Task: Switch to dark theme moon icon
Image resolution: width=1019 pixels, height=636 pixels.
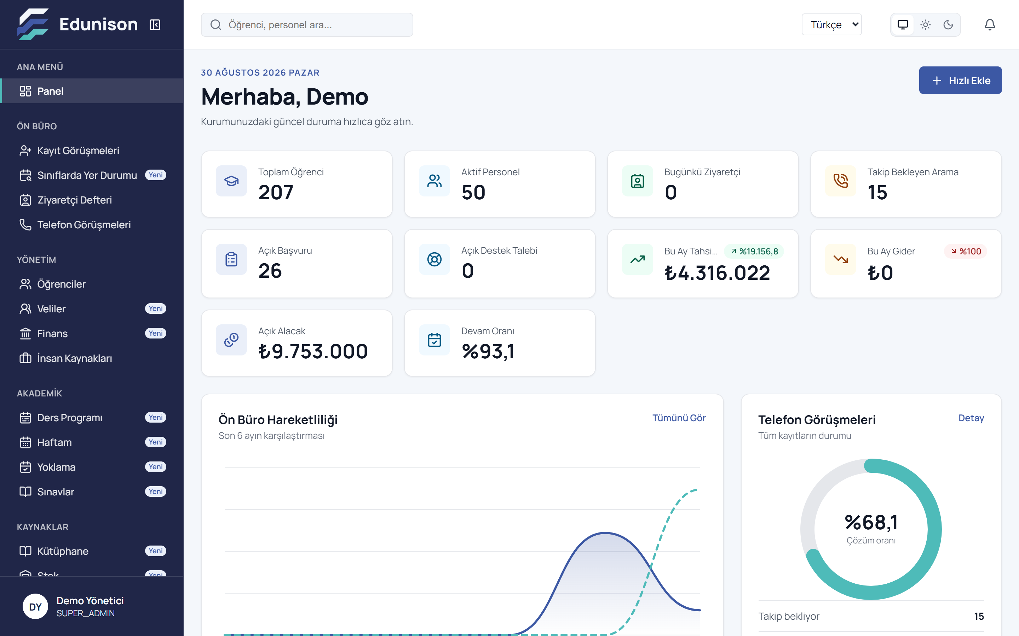Action: (x=948, y=25)
